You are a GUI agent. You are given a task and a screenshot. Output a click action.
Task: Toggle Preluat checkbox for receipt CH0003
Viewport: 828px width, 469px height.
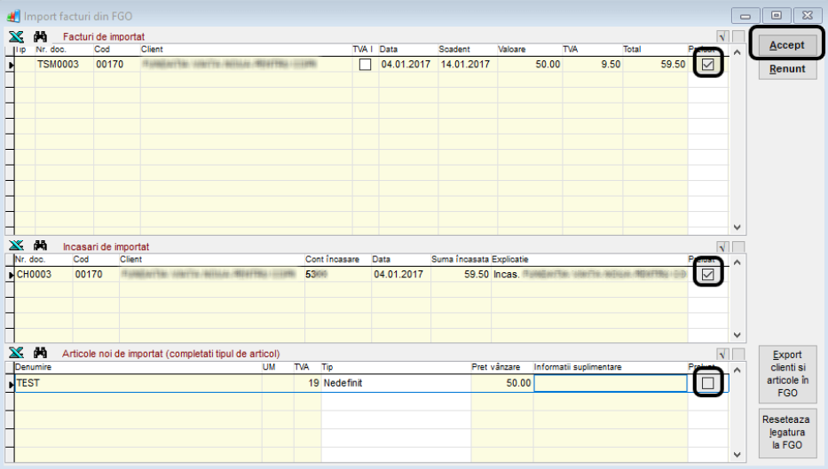click(707, 275)
